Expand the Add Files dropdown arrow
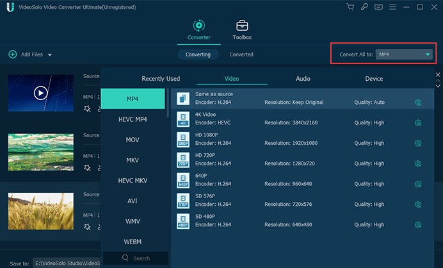Viewport: 443px width, 268px height. 50,55
